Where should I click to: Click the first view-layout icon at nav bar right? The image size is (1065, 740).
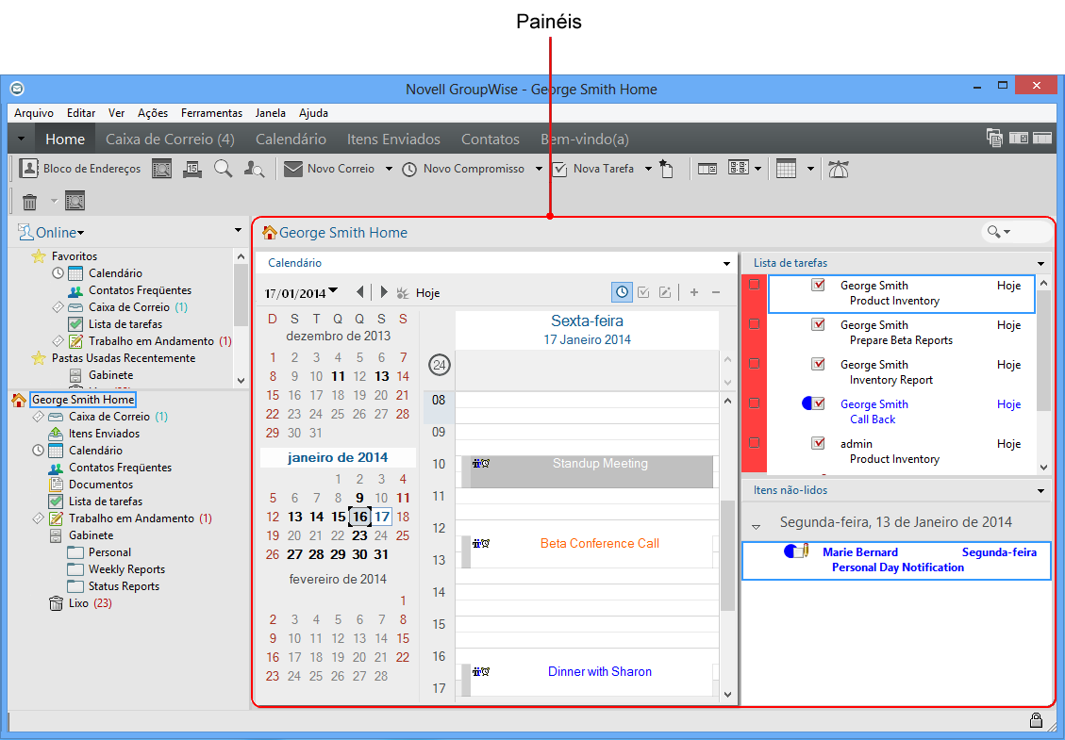(994, 138)
